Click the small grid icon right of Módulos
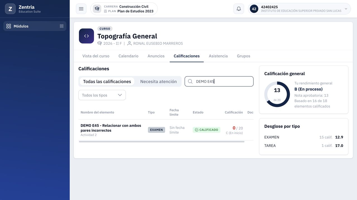The image size is (357, 200). [62, 26]
